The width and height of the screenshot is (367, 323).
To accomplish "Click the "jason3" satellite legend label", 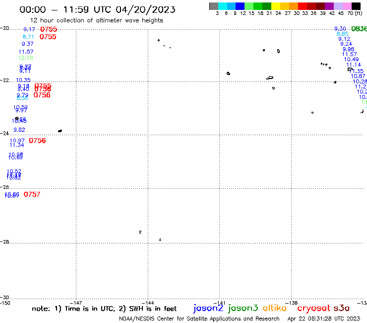I will 243,308.
